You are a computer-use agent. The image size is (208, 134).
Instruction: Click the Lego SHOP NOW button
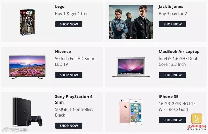(69, 24)
